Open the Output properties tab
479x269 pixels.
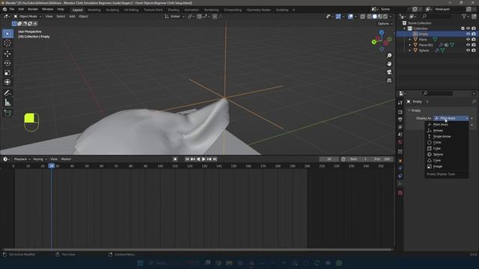coord(400,120)
